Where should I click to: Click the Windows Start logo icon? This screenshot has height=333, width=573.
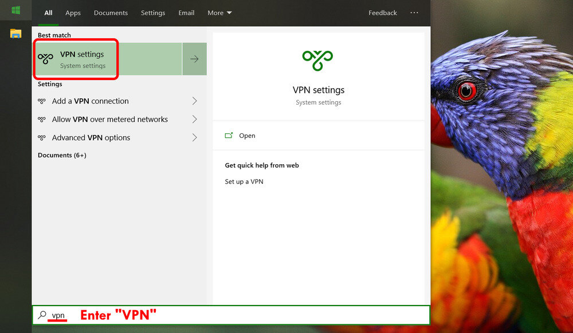click(15, 10)
